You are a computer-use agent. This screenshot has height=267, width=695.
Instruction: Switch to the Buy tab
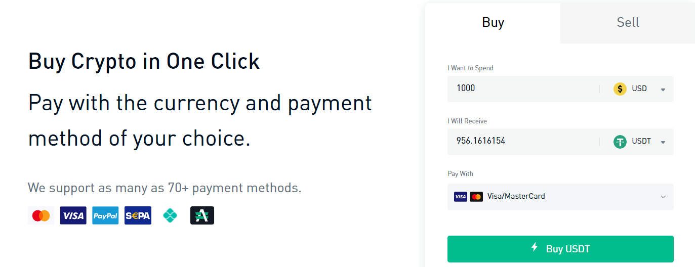[x=493, y=22]
